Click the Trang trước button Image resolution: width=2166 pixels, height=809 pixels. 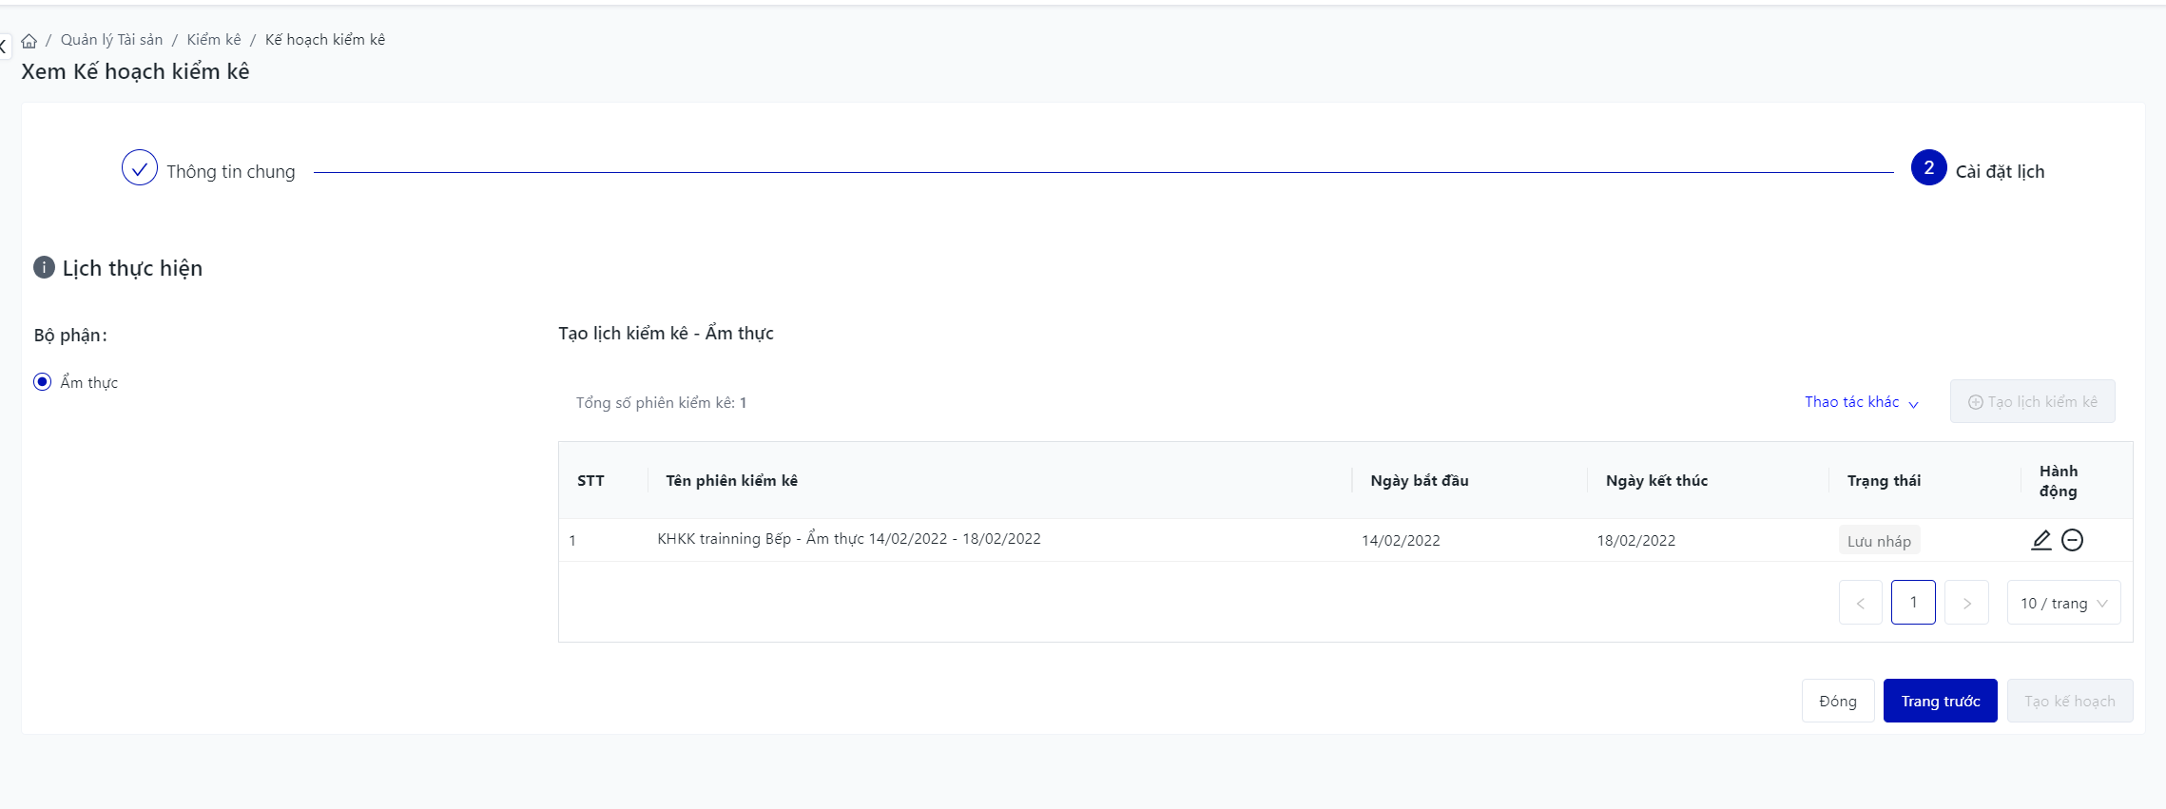pos(1940,701)
